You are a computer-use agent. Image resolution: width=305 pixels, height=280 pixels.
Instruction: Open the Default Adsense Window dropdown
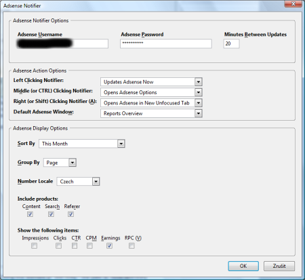point(151,113)
